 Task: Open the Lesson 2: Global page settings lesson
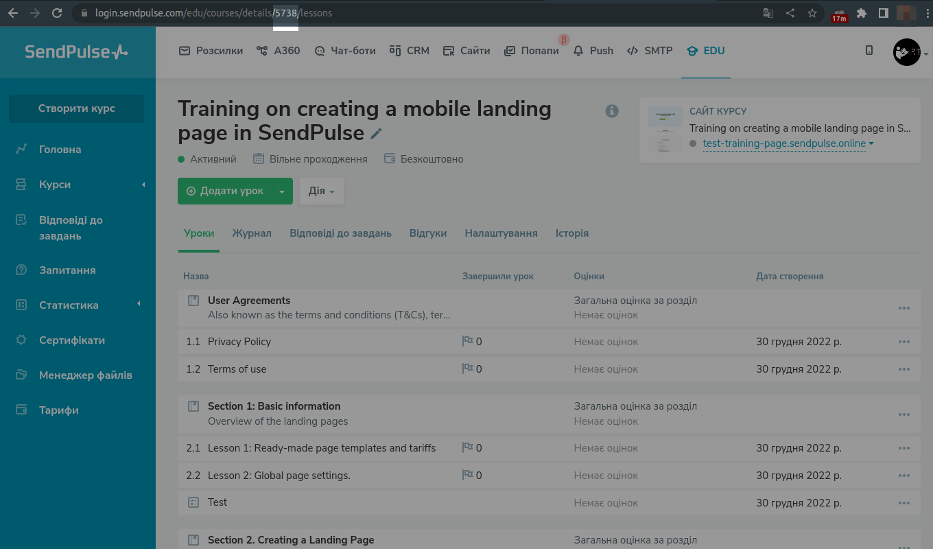pos(279,476)
